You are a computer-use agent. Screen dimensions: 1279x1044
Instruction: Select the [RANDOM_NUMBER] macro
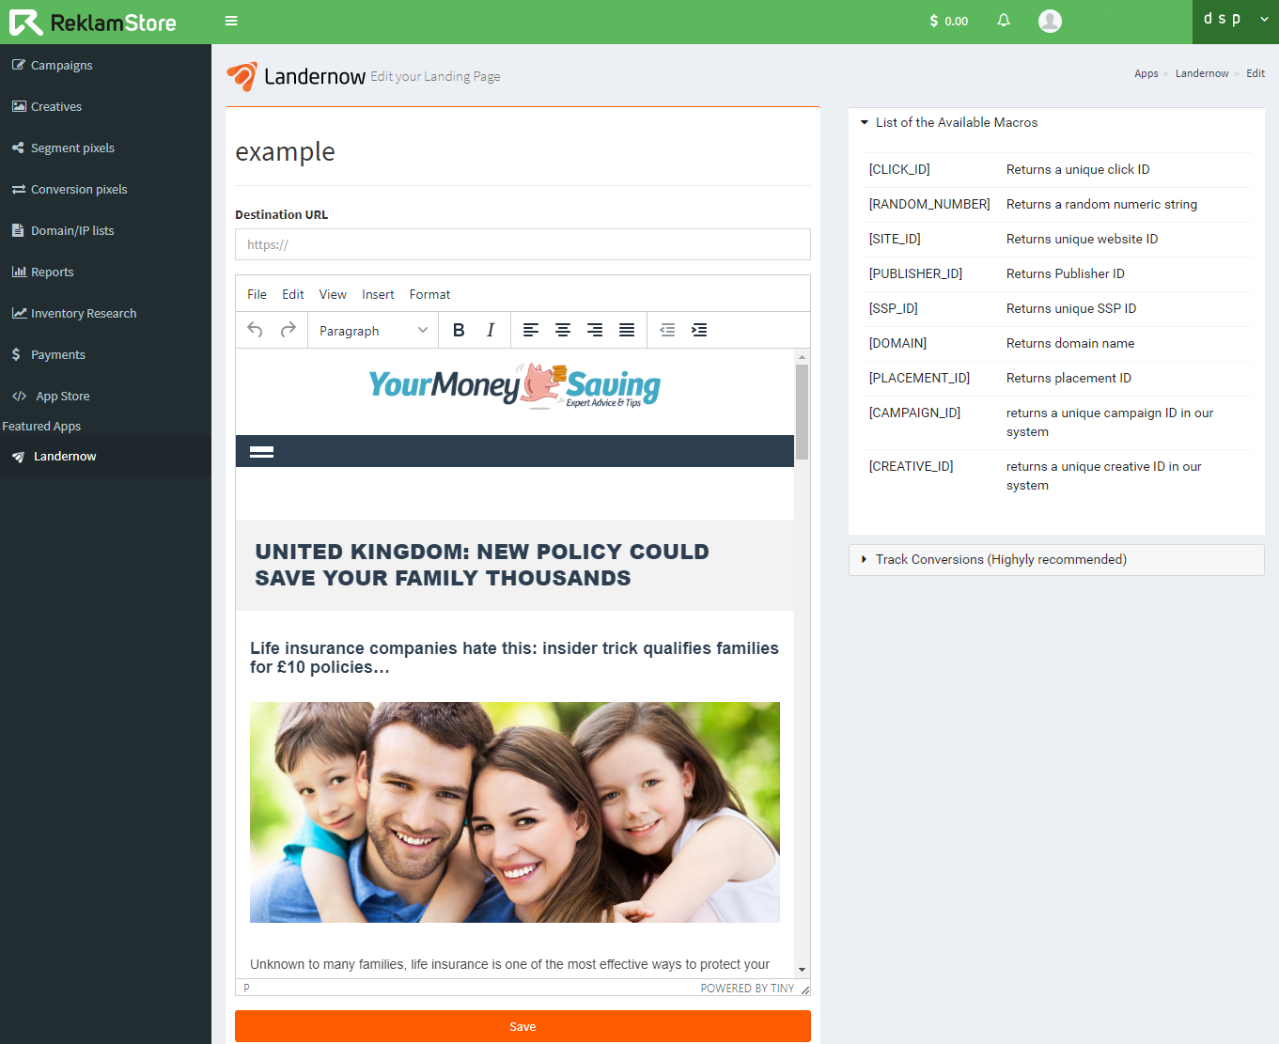pos(929,204)
